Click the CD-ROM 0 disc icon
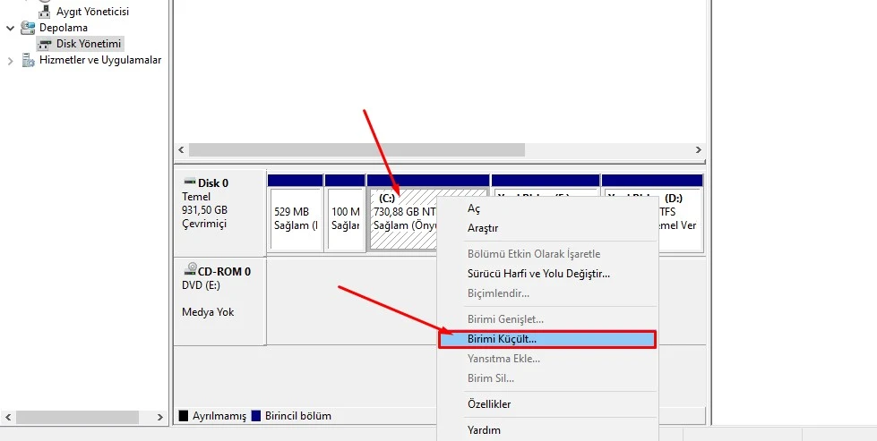The width and height of the screenshot is (877, 441). 190,269
